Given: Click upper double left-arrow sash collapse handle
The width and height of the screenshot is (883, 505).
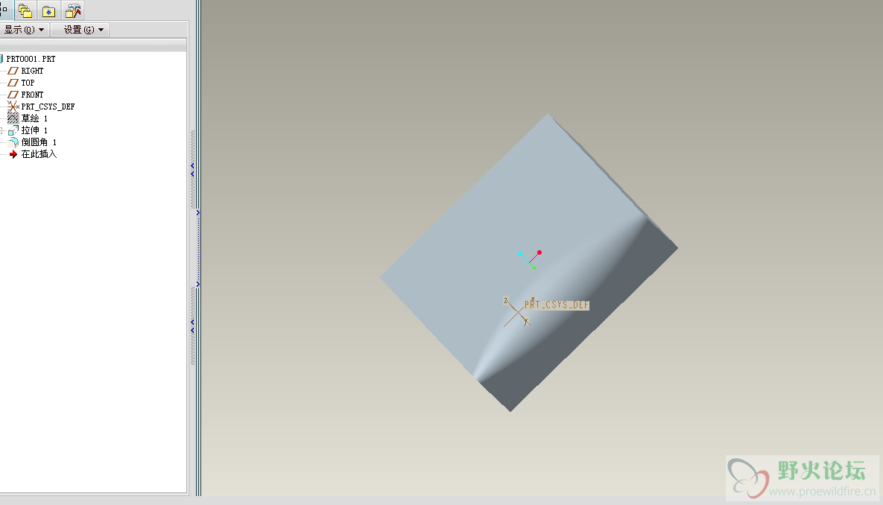Looking at the screenshot, I should (x=192, y=170).
